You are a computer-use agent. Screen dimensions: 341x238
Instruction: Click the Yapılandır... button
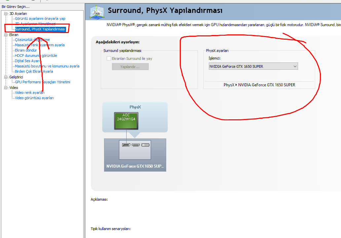pyautogui.click(x=130, y=66)
